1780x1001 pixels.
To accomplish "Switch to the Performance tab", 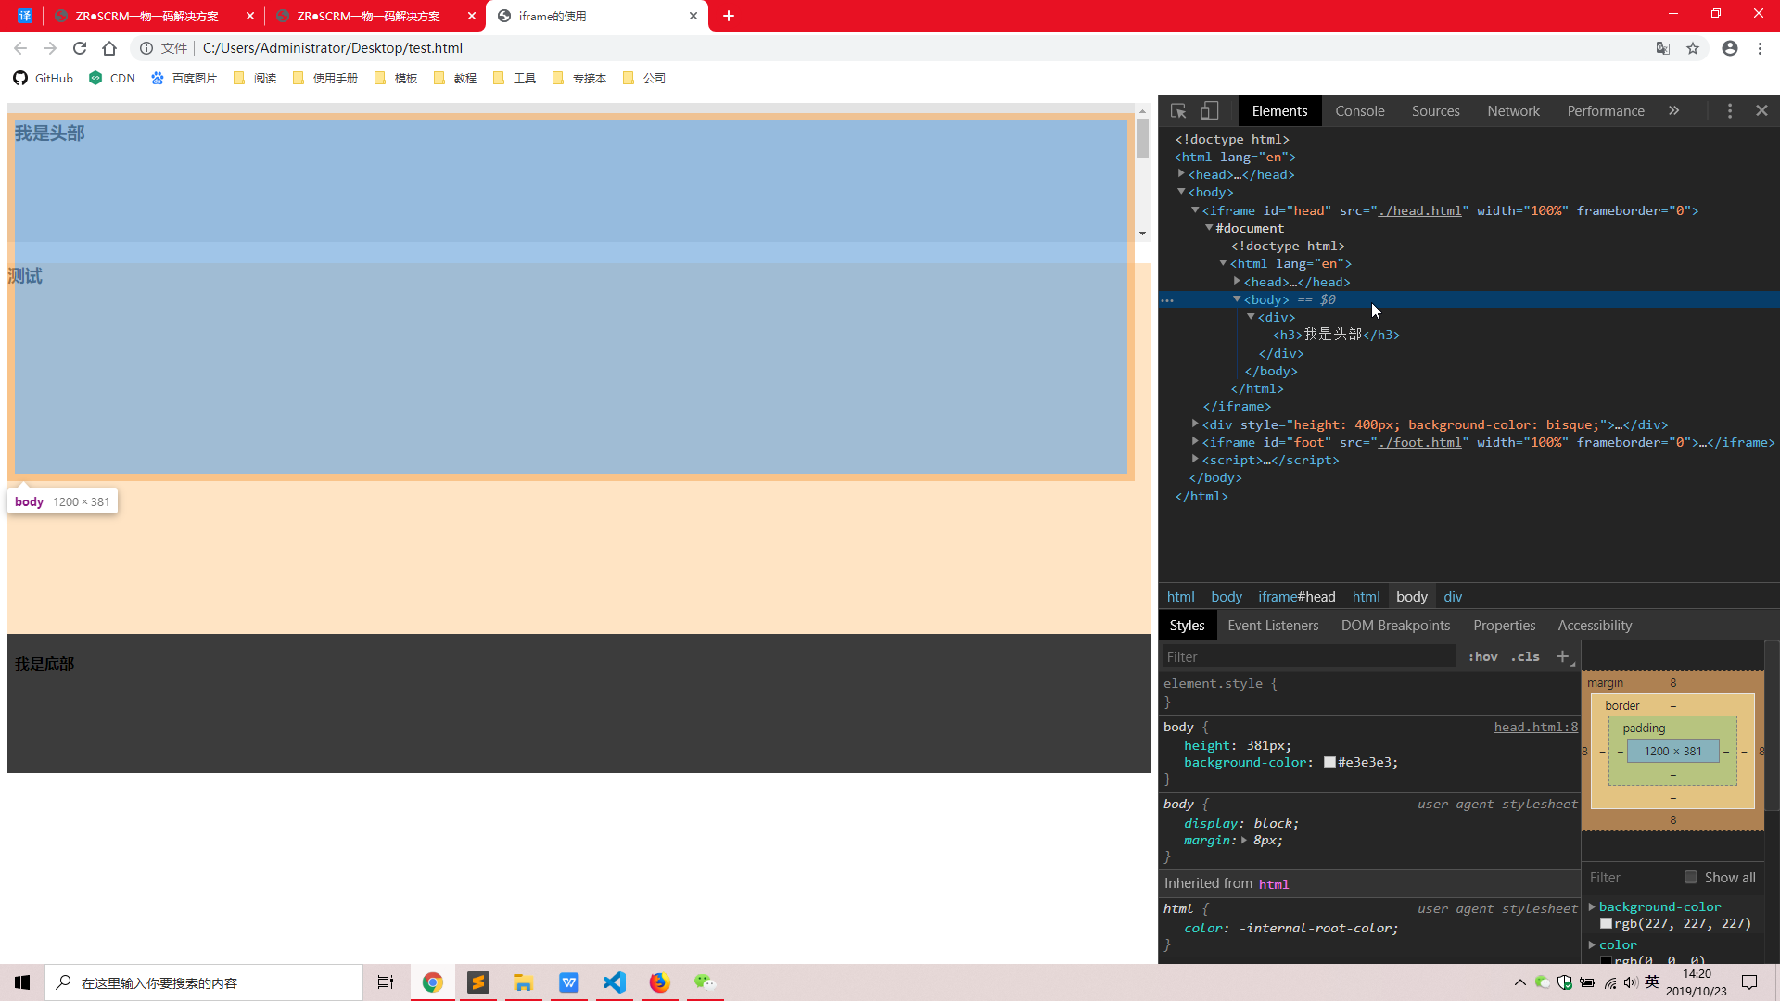I will [x=1606, y=111].
